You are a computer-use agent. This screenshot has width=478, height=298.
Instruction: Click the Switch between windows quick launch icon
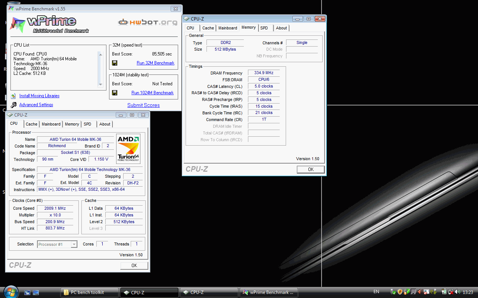pos(27,292)
